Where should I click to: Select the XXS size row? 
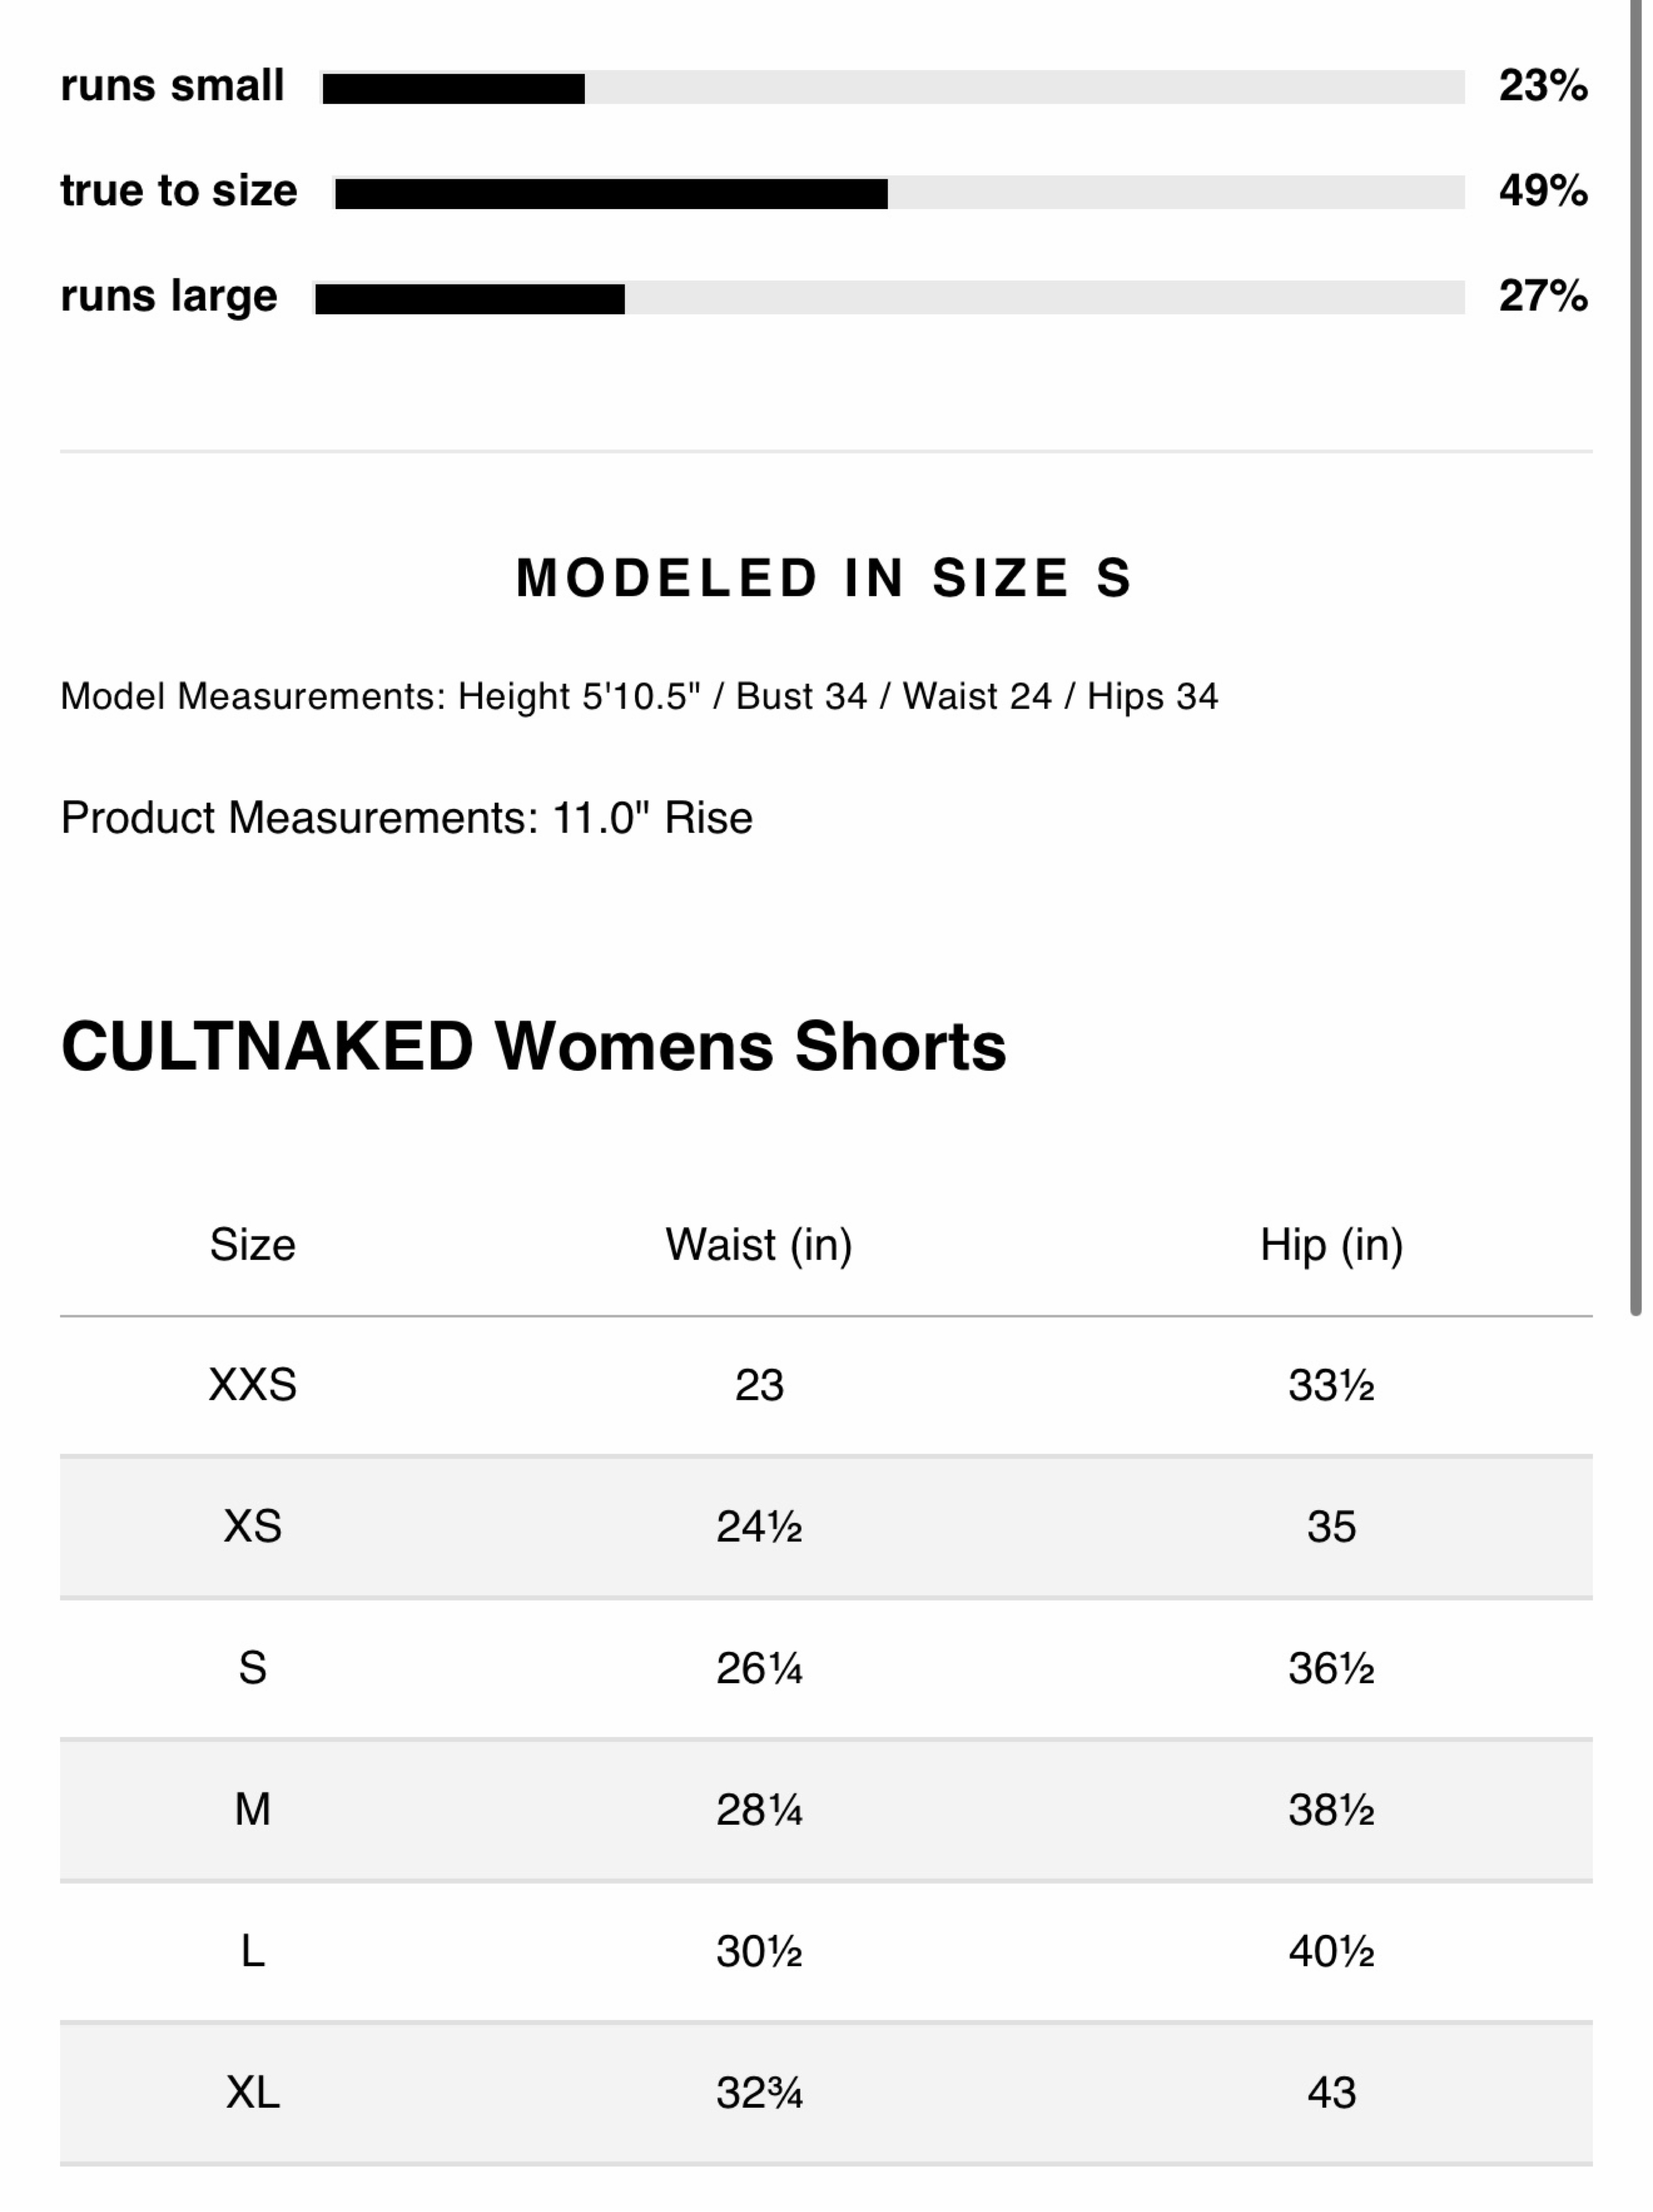click(x=826, y=1386)
